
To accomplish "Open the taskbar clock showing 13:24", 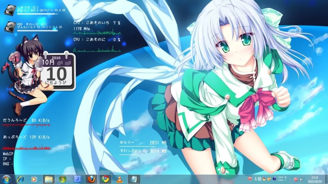I will point(315,180).
